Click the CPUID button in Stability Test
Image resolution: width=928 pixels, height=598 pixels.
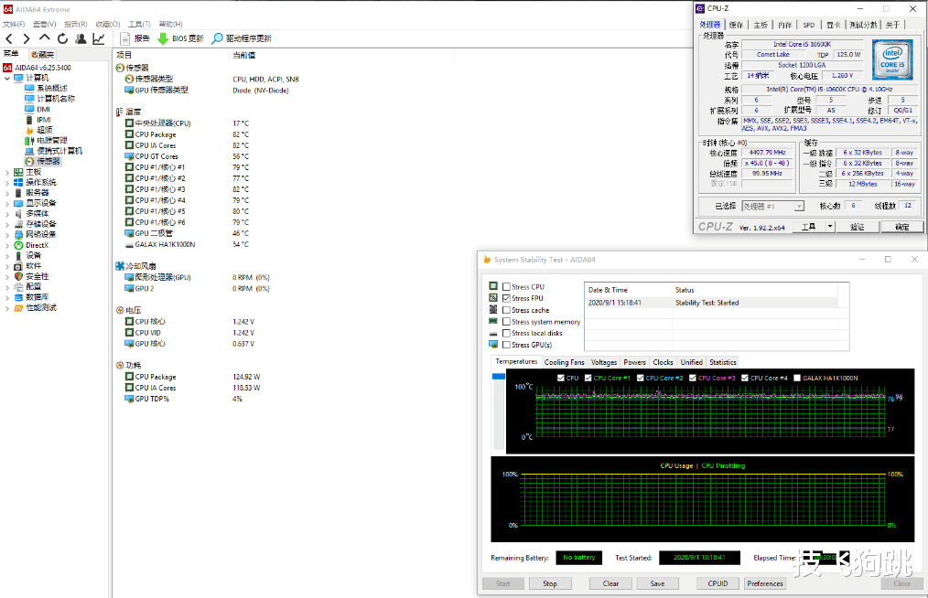point(718,583)
